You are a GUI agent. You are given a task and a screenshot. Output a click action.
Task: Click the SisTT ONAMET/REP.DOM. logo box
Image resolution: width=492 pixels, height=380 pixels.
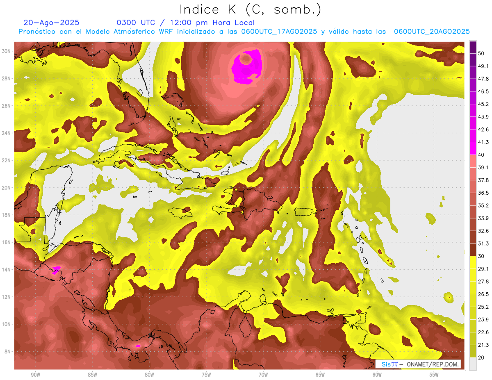pyautogui.click(x=418, y=364)
